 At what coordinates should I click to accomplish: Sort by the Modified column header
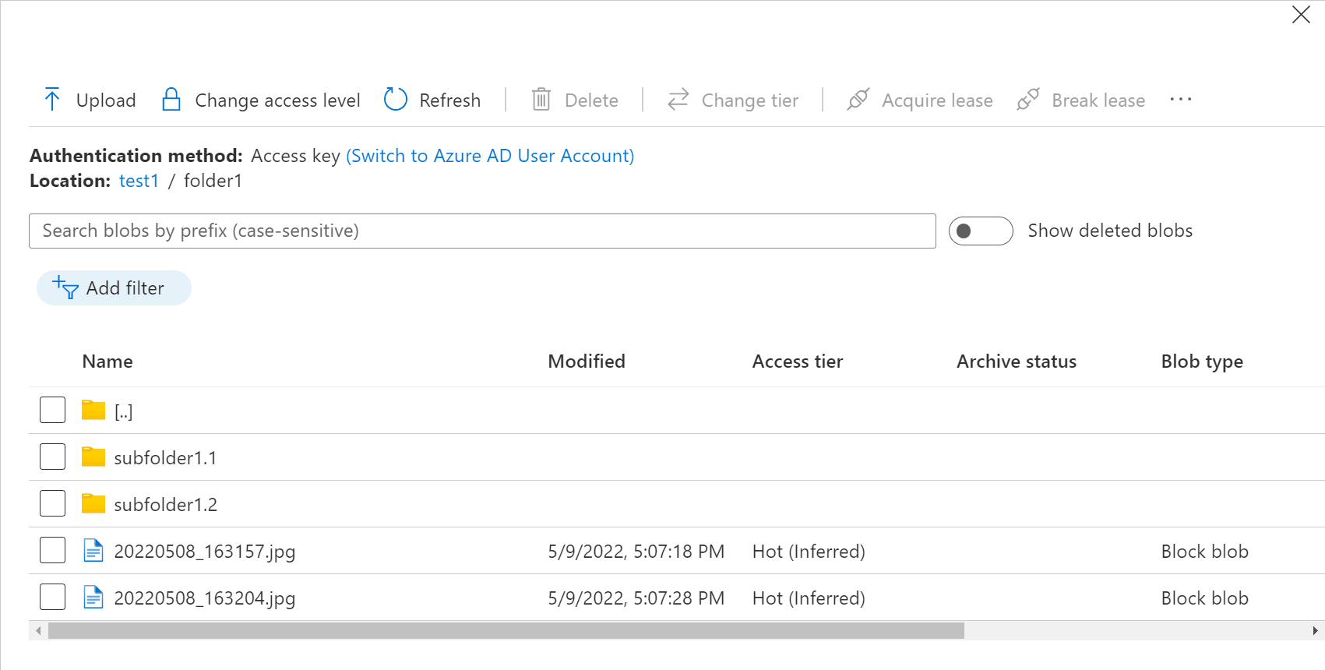click(587, 361)
